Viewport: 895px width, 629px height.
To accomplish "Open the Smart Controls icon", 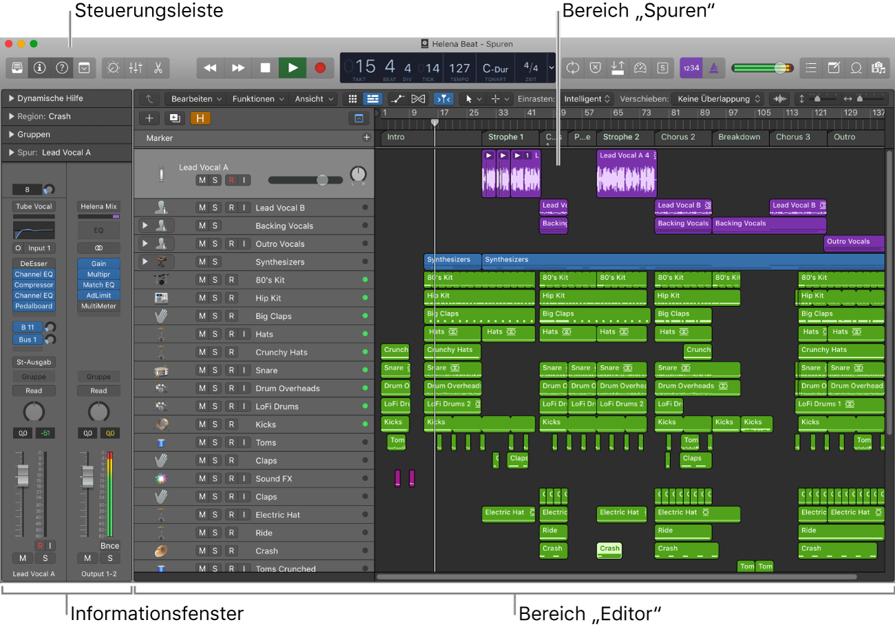I will (x=114, y=67).
